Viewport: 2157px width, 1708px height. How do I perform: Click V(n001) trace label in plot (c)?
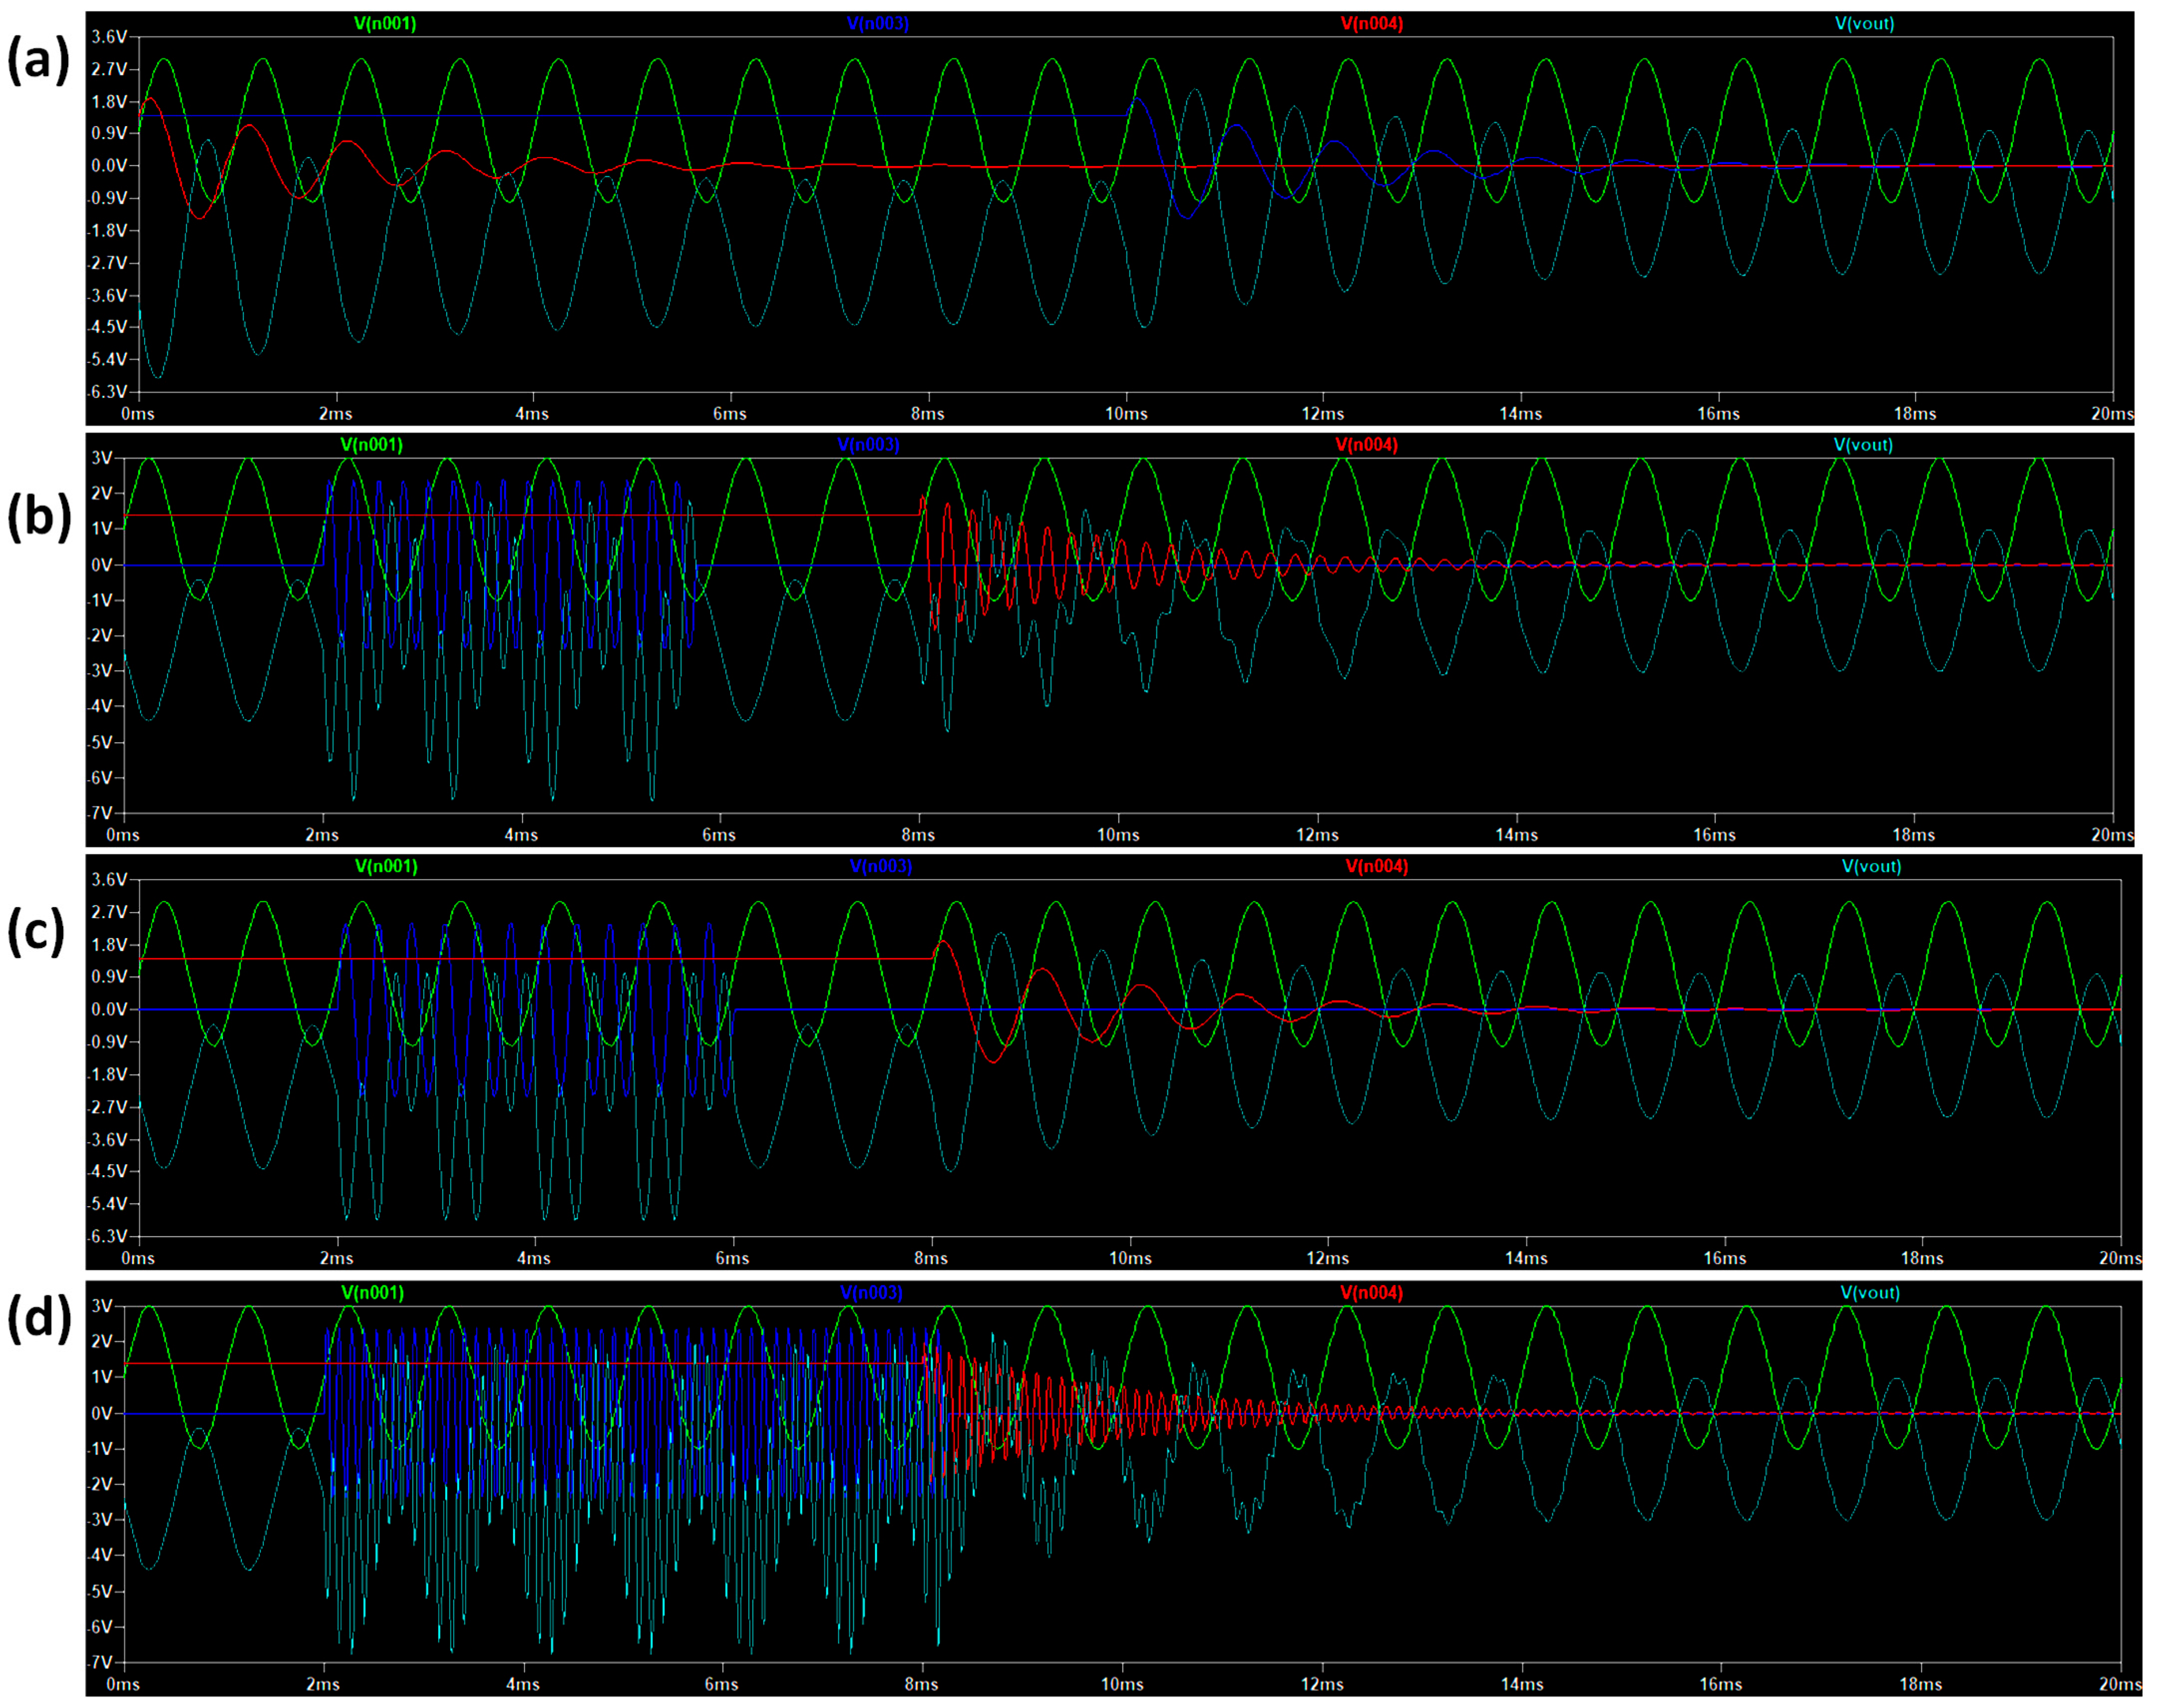coord(386,866)
